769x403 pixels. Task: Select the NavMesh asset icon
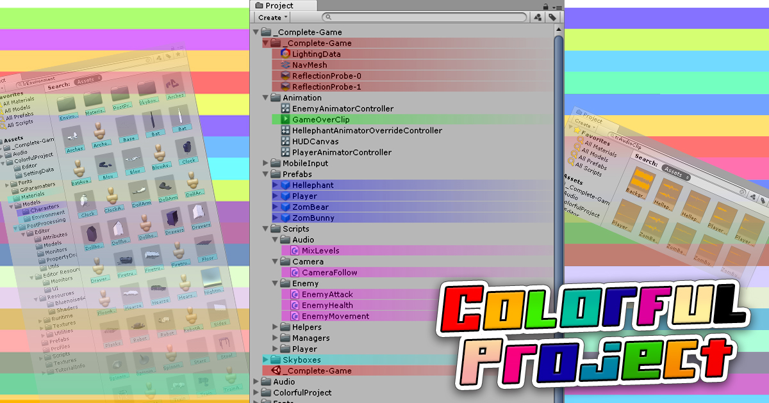click(x=285, y=65)
